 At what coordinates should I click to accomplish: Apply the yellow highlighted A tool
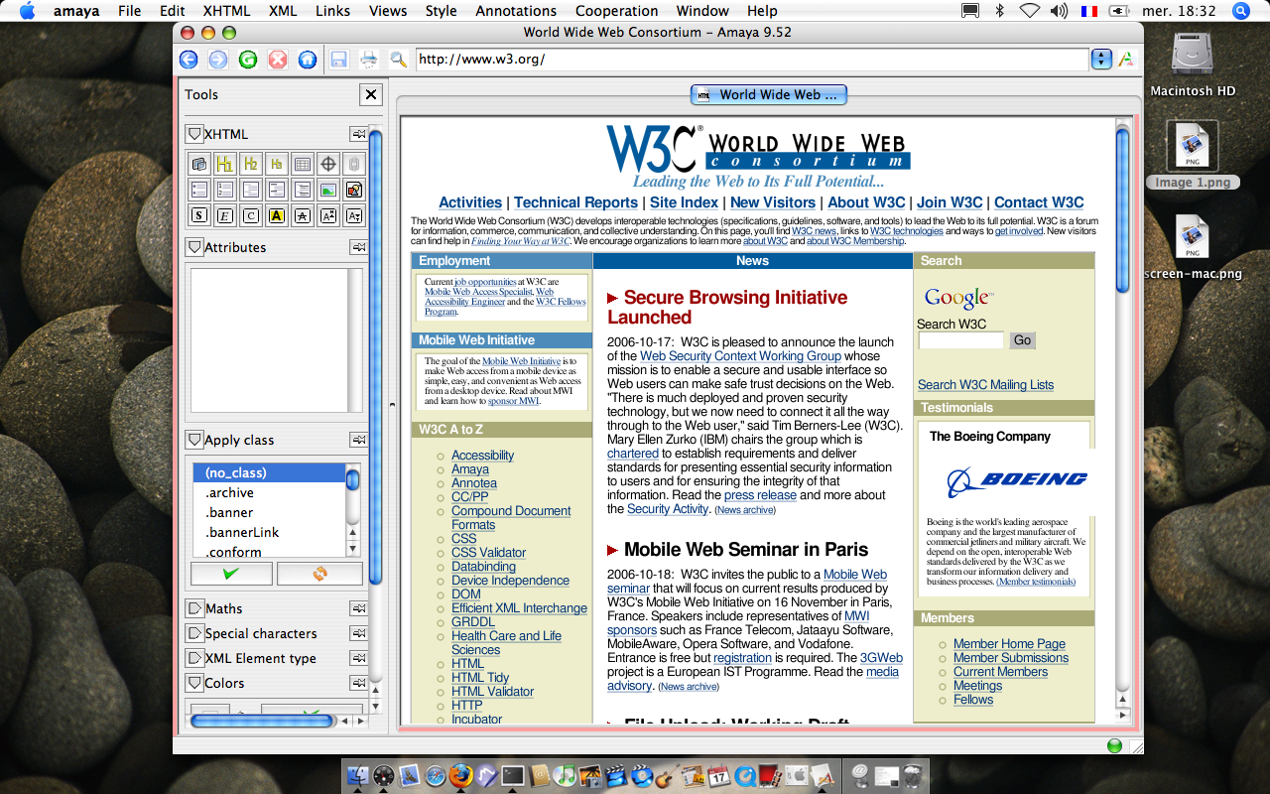277,215
